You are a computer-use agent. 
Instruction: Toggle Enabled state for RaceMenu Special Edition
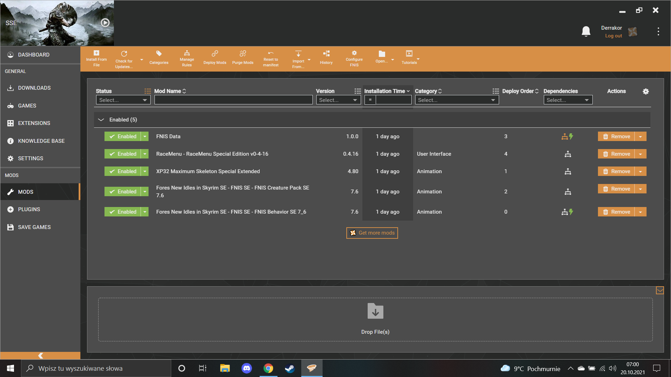click(x=123, y=154)
